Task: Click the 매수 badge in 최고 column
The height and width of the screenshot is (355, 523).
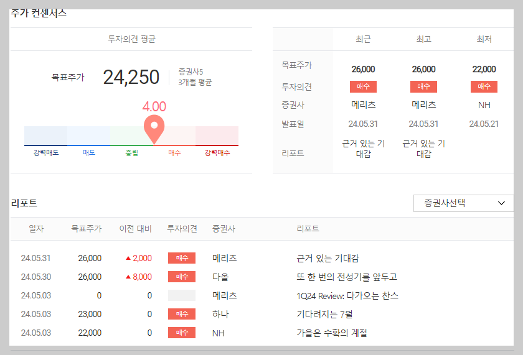Action: 423,86
